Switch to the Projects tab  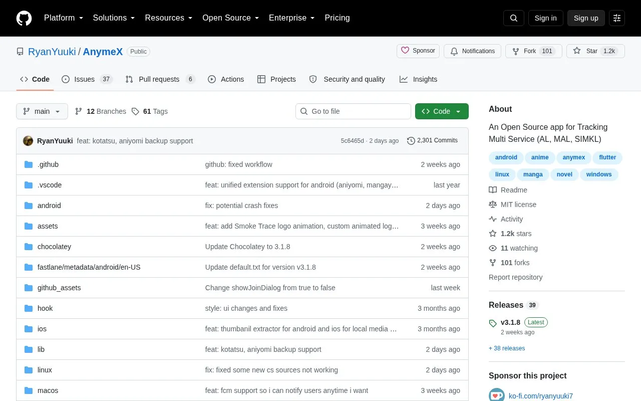point(276,79)
